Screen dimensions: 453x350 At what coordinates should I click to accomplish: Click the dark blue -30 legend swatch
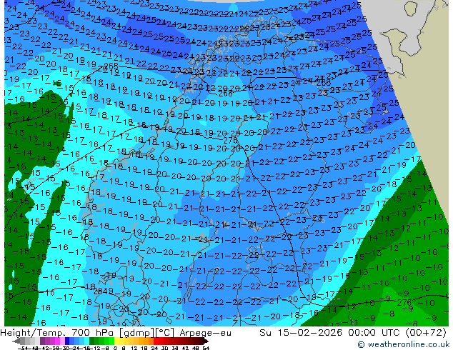point(67,341)
